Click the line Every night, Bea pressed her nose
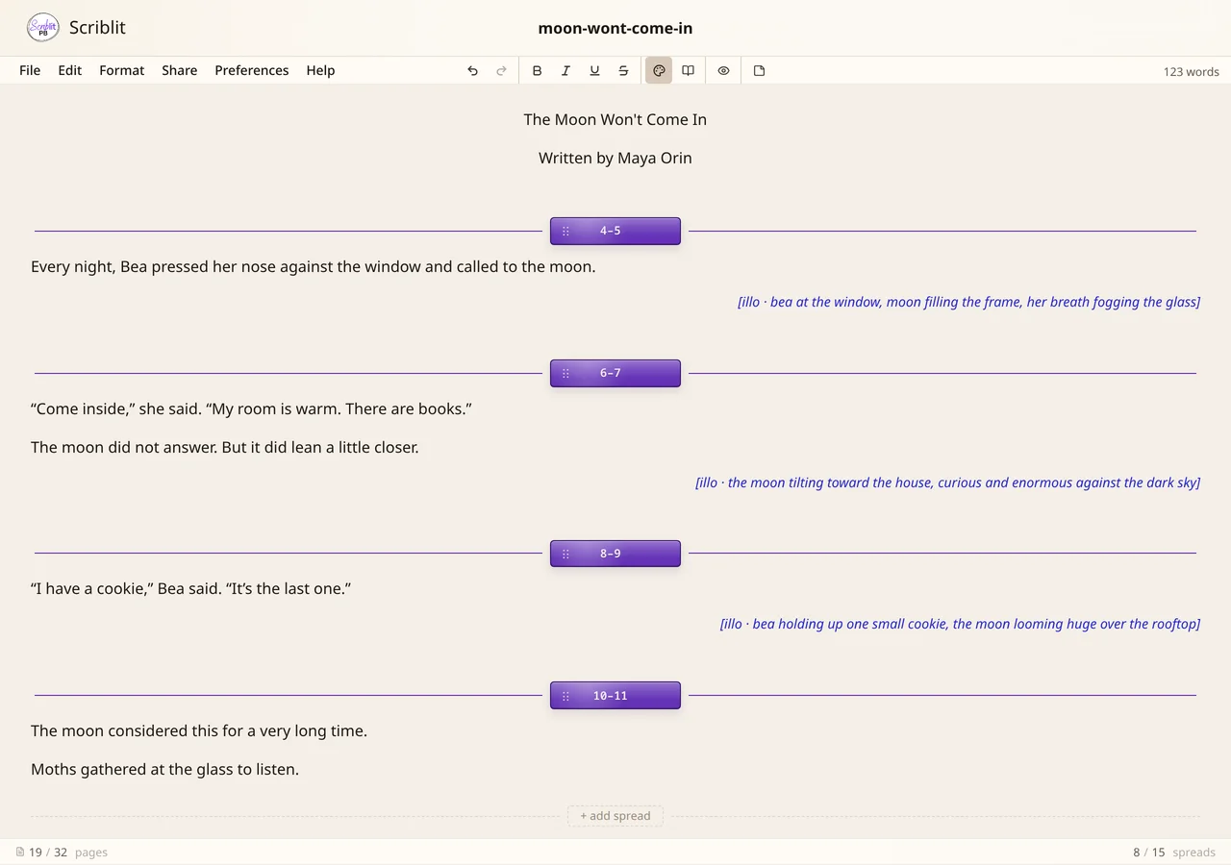Viewport: 1231px width, 865px height. pos(314,266)
